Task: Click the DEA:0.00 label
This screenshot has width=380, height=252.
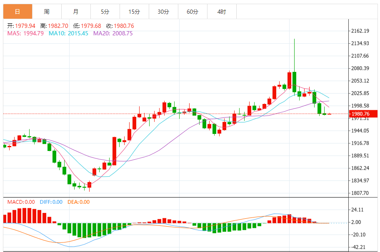Action: coord(78,202)
